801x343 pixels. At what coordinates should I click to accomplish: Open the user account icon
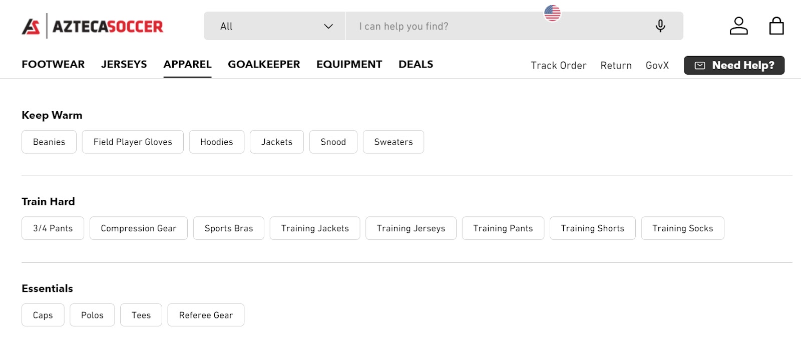(x=739, y=25)
